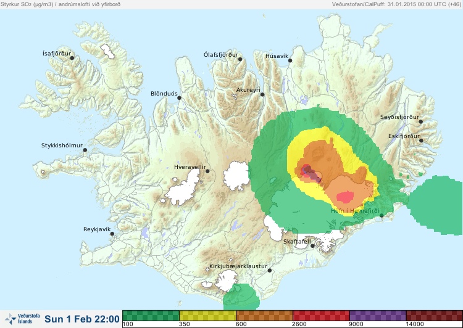Image resolution: width=463 pixels, height=328 pixels.
Task: Click the Seyðisfjörður marker dot
Action: pyautogui.click(x=421, y=121)
